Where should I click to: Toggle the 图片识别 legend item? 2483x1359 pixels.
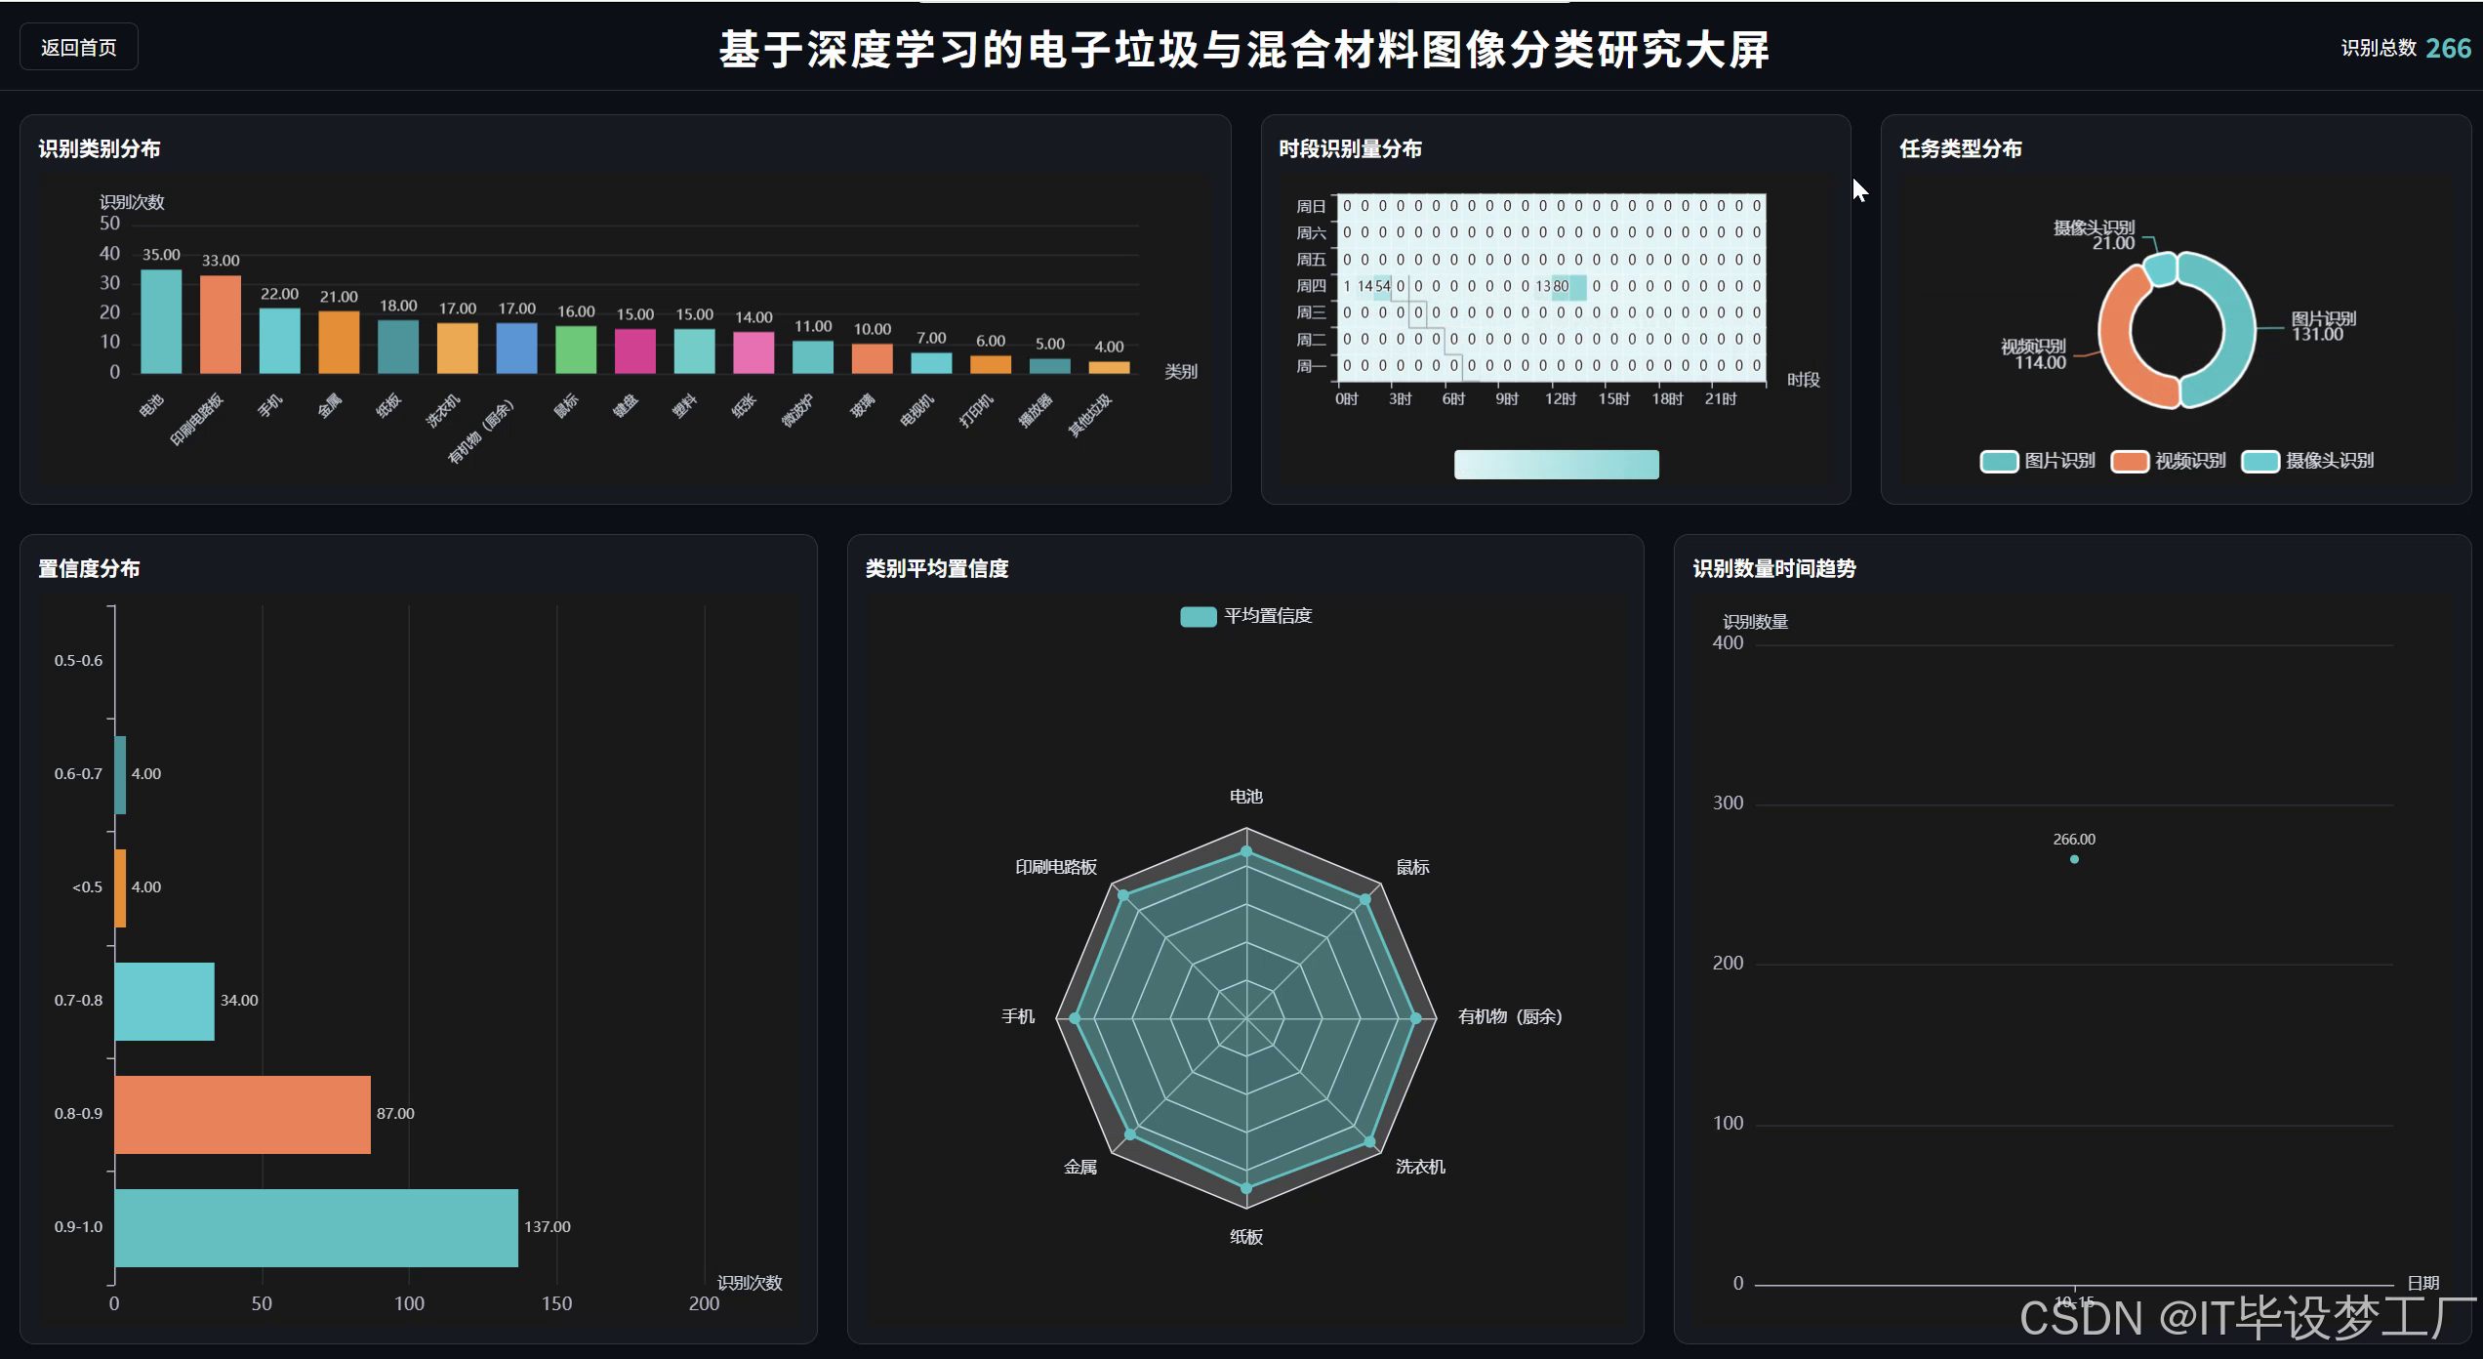[2038, 461]
